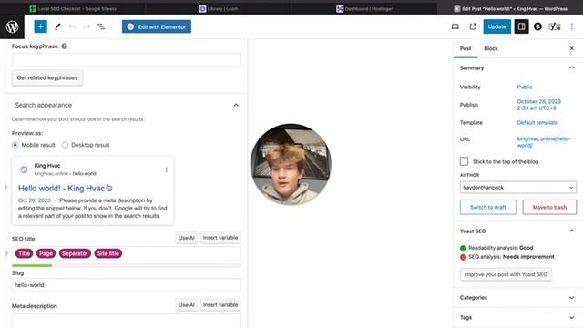
Task: Switch to Library Loom browser tab
Action: click(x=219, y=8)
